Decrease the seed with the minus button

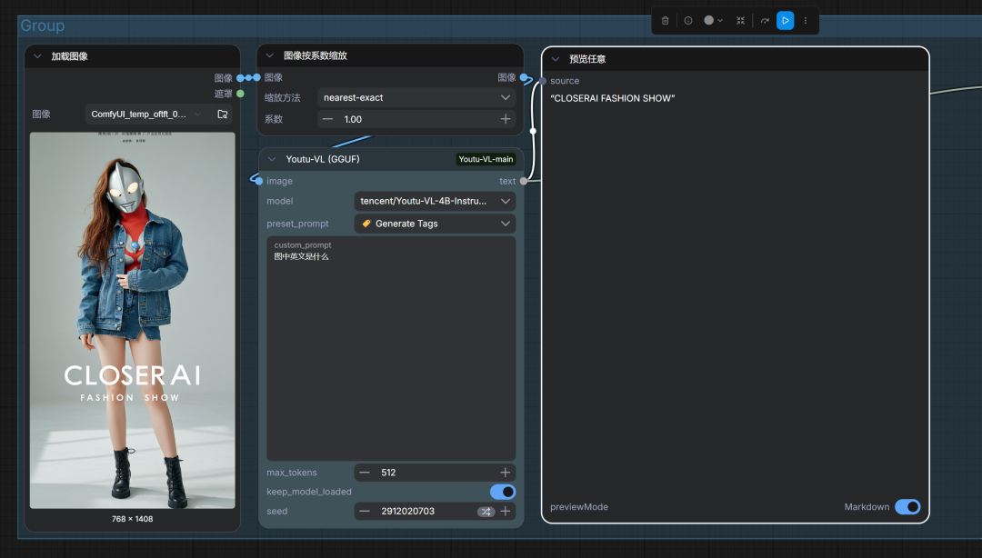pos(365,511)
